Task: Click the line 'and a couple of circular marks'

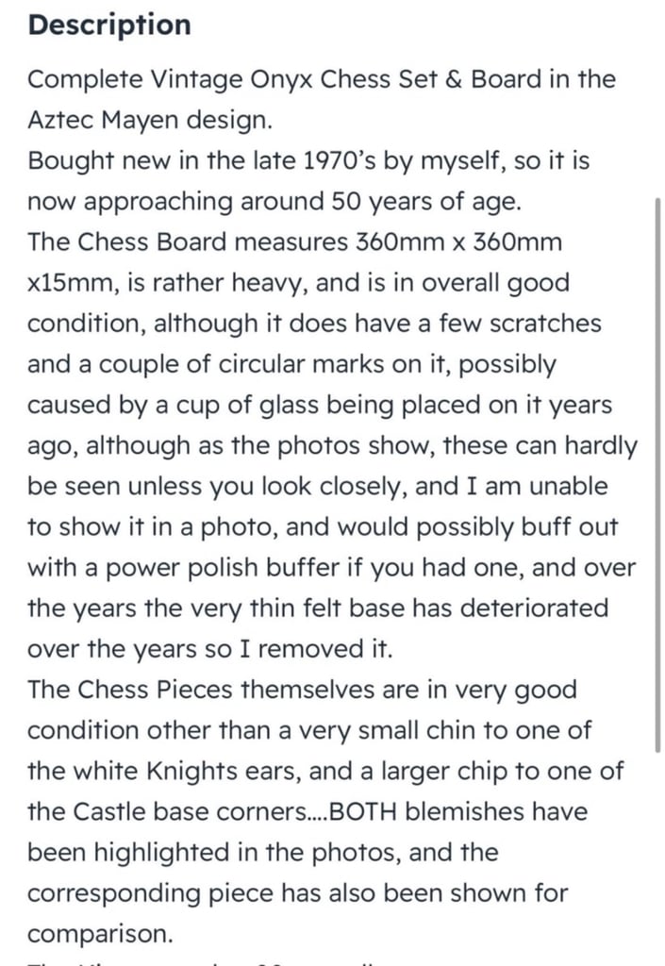Action: [x=291, y=364]
